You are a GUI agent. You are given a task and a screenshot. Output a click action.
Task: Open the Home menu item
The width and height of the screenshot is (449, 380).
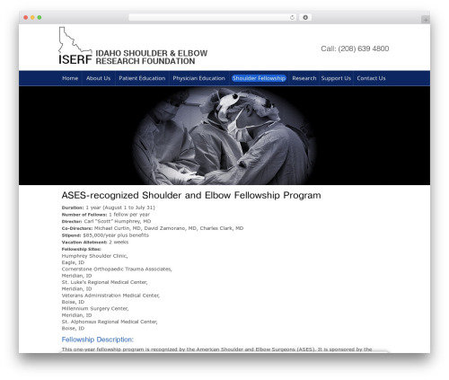click(x=70, y=78)
